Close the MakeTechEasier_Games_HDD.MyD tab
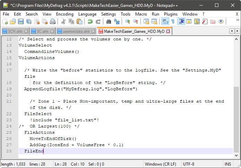The height and width of the screenshot is (168, 241). (168, 31)
